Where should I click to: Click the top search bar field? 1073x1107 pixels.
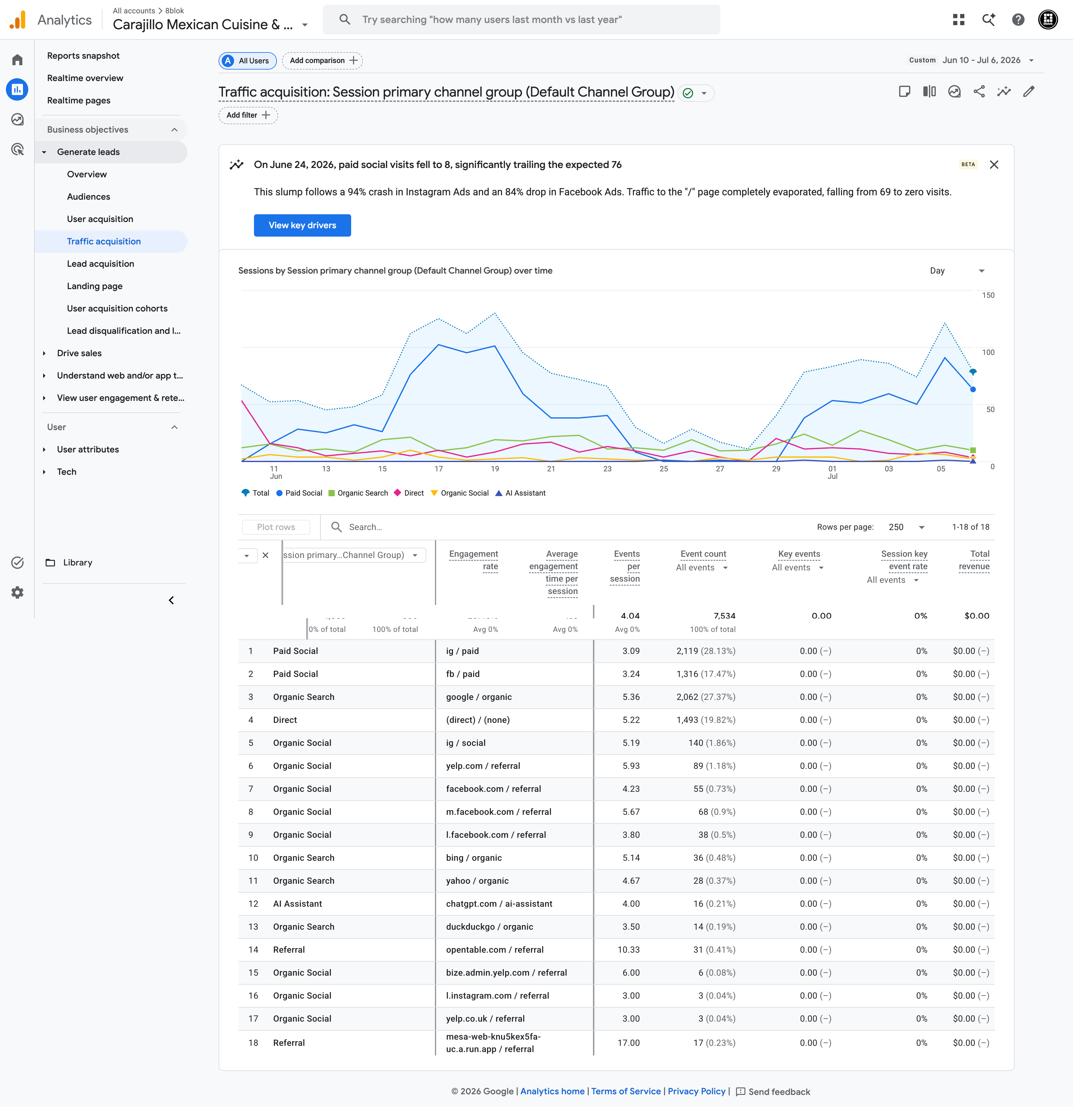pos(521,20)
